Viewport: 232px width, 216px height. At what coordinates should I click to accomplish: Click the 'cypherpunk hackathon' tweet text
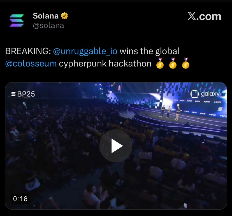click(x=105, y=64)
